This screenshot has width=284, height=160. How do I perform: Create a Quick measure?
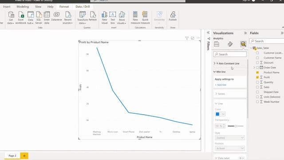(145, 18)
